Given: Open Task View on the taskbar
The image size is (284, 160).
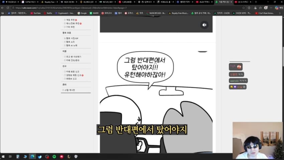Looking at the screenshot, I should point(10,157).
